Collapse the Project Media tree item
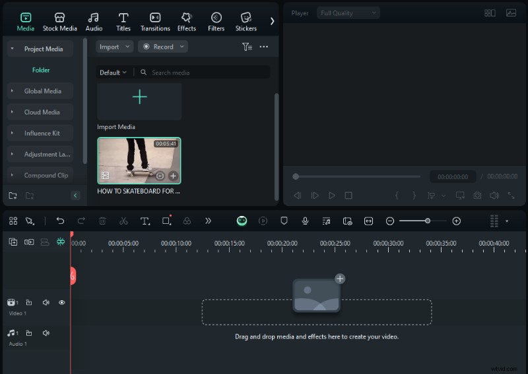Viewport: 528px width, 374px height. tap(12, 49)
